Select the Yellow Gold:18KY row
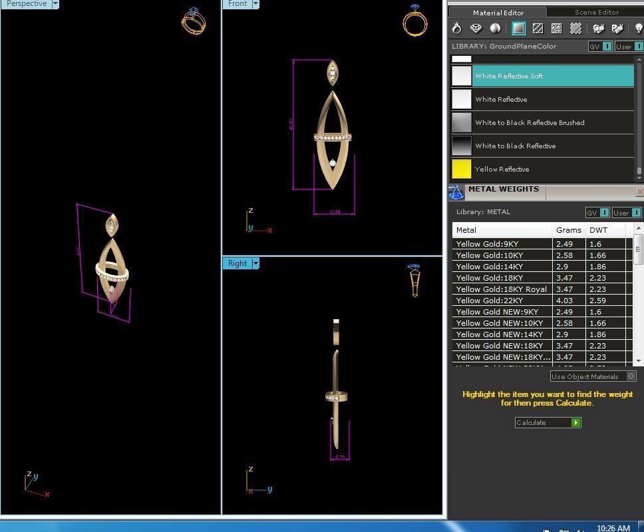Screen dimensions: 644x532 (x=542, y=278)
